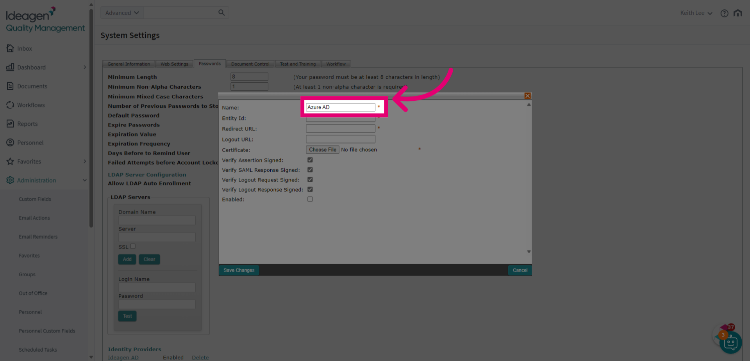Screen dimensions: 750x361
Task: Switch to the Document Control tab
Action: 250,64
